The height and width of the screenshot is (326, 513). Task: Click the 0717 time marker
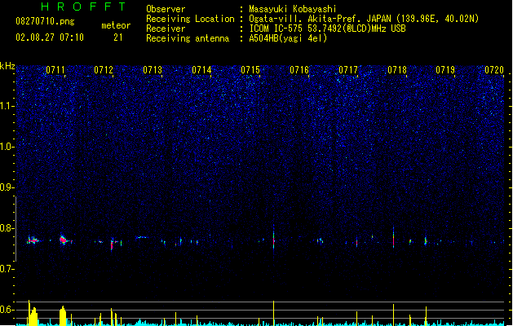pos(348,70)
